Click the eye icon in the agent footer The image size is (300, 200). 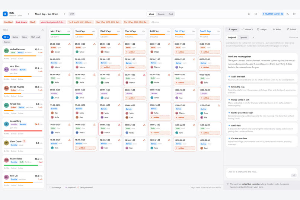pyautogui.click(x=228, y=184)
